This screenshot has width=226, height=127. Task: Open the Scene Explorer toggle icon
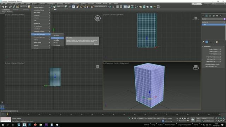[x=118, y=7]
